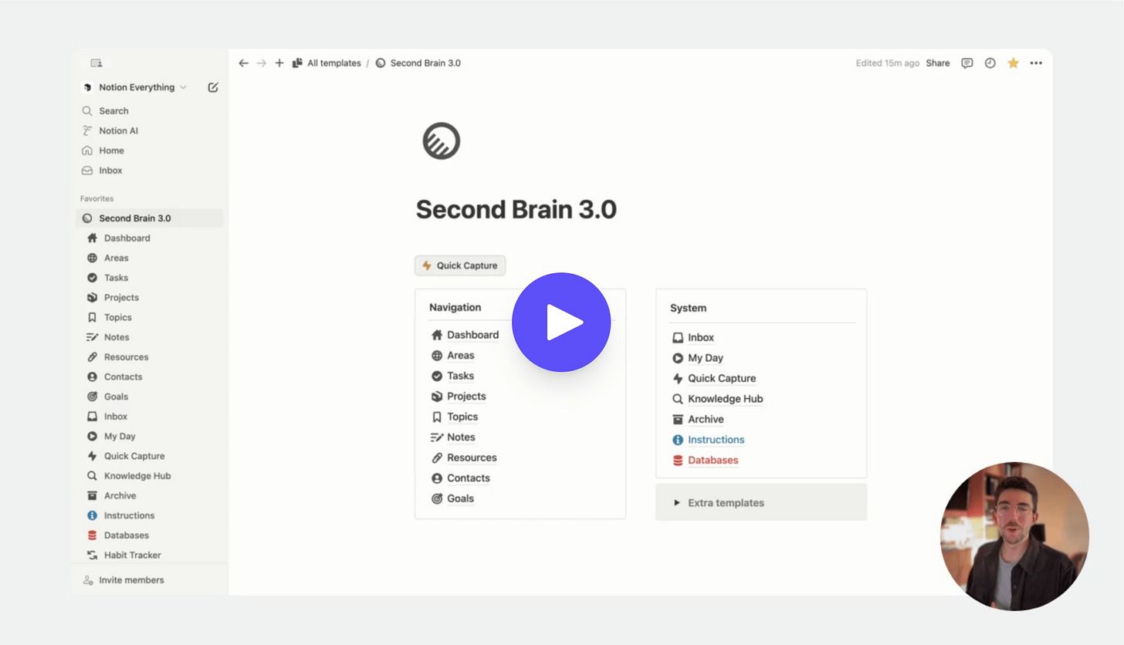
Task: Select Second Brain 3.0 in Favorites
Action: point(150,218)
